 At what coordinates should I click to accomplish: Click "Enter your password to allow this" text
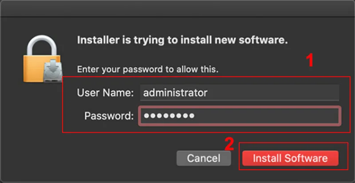[148, 69]
